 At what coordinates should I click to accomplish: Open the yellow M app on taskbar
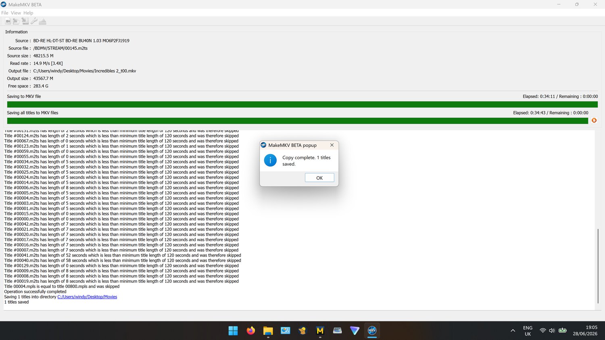point(320,331)
